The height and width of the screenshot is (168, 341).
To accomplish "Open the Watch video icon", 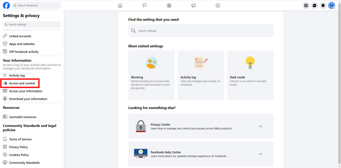I will point(218,6).
